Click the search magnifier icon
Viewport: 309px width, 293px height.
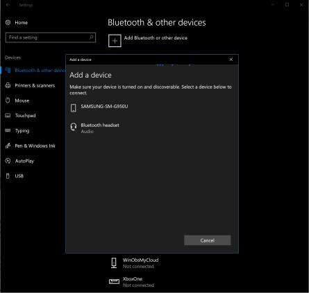pyautogui.click(x=91, y=37)
